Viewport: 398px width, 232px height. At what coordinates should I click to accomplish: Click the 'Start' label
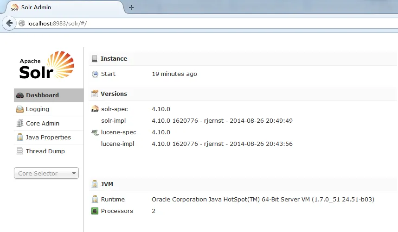[x=108, y=74]
